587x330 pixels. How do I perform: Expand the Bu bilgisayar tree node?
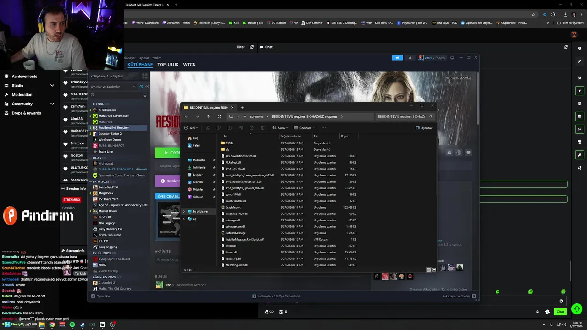pos(184,211)
